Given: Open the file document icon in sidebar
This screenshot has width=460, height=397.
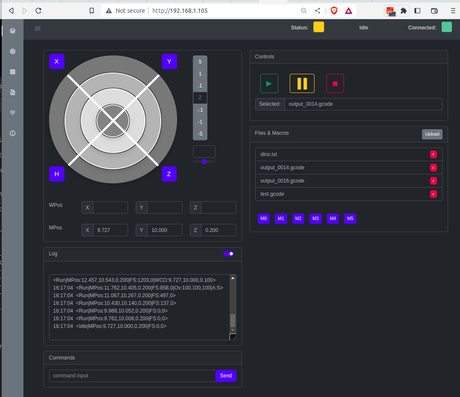Looking at the screenshot, I should pos(13,92).
